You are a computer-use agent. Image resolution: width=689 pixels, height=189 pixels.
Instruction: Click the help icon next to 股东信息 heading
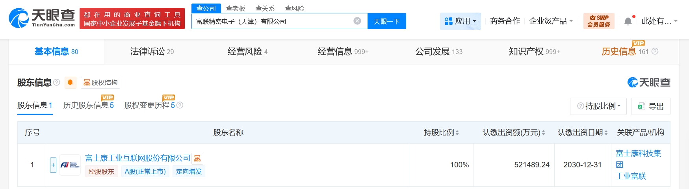point(57,82)
